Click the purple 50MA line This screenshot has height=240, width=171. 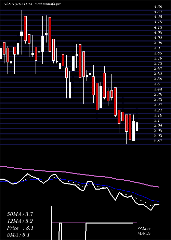79,174
